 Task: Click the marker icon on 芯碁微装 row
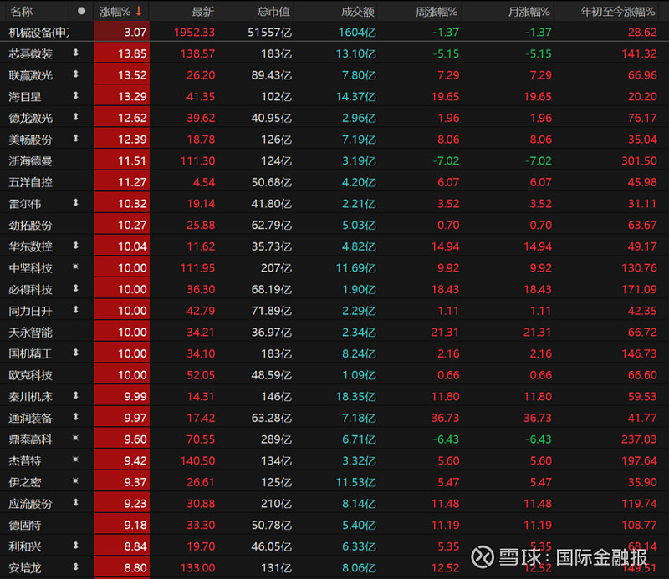tap(75, 53)
